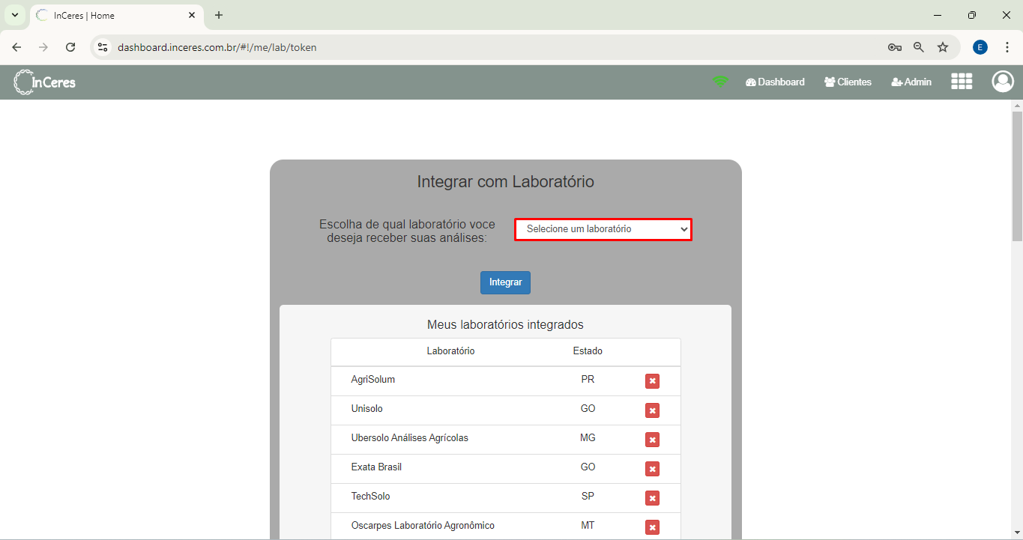Remove Ubersolo Análises Agrícolas integration

652,440
